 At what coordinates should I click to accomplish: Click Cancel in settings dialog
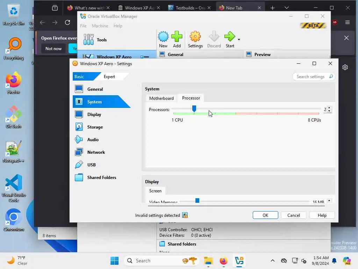294,215
